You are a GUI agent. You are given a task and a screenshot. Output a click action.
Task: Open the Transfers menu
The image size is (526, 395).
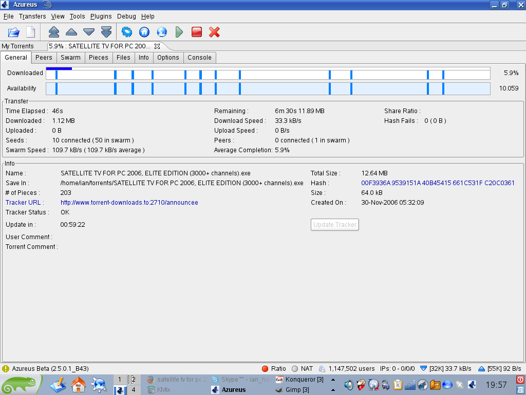(32, 16)
